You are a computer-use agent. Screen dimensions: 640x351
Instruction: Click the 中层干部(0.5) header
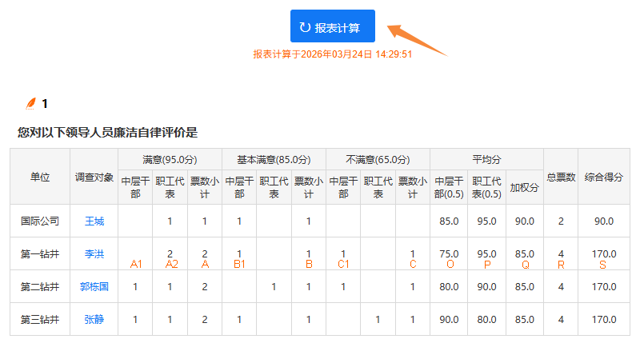(449, 187)
